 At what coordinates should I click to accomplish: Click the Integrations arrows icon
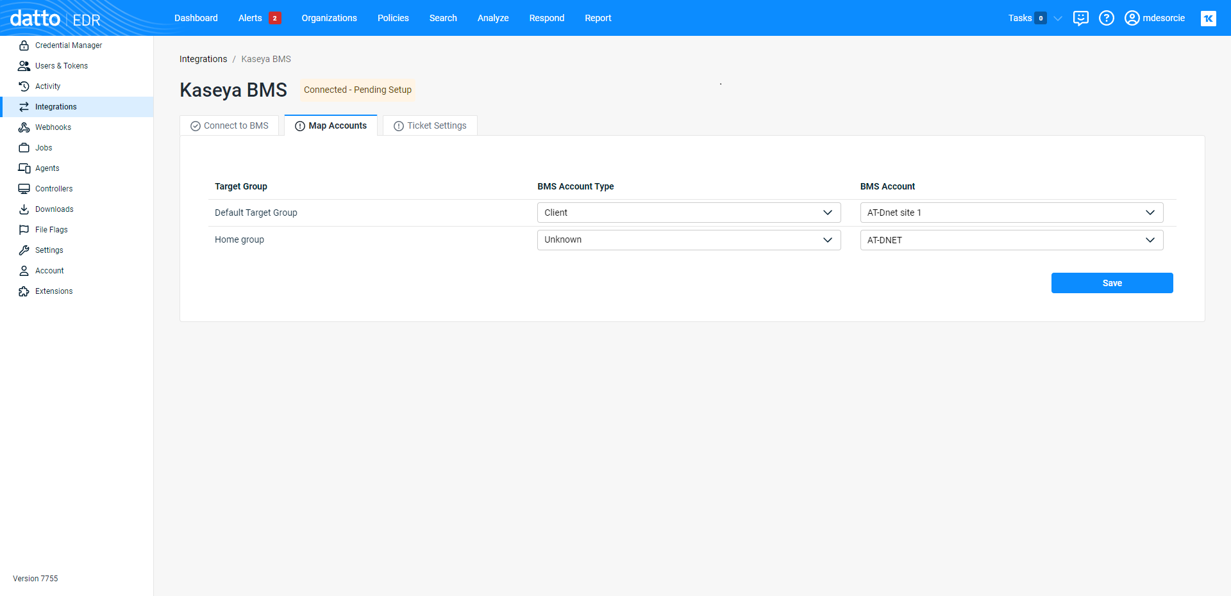(x=24, y=107)
